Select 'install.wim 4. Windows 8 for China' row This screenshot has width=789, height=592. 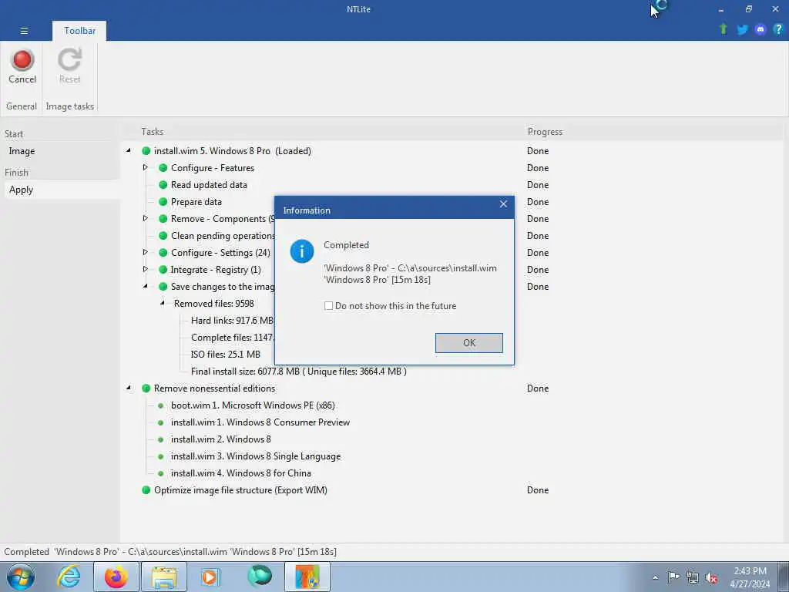pyautogui.click(x=241, y=473)
